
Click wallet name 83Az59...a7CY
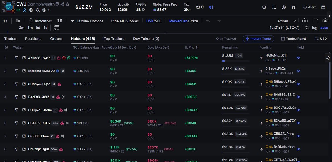point(39,123)
